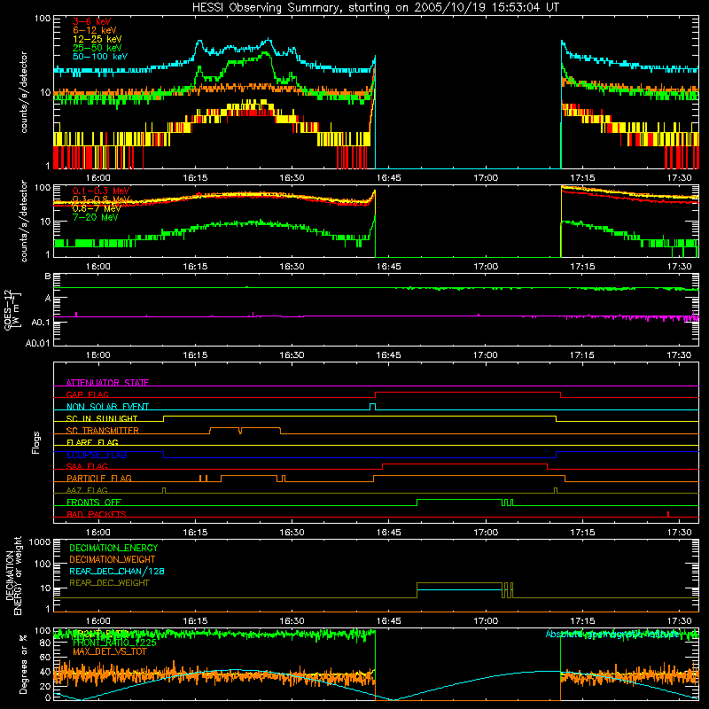Click the REAR_DEC_CHAN/128 legend label
Image resolution: width=709 pixels, height=709 pixels.
click(117, 571)
